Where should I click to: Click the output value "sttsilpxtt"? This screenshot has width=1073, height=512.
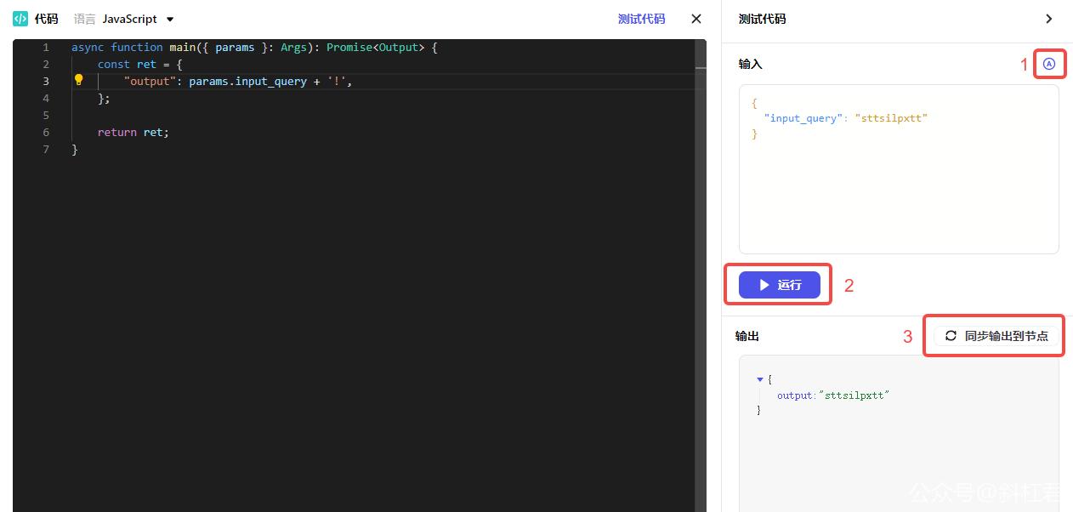click(x=853, y=395)
